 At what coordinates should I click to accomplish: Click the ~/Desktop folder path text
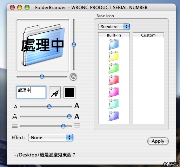click(45, 155)
